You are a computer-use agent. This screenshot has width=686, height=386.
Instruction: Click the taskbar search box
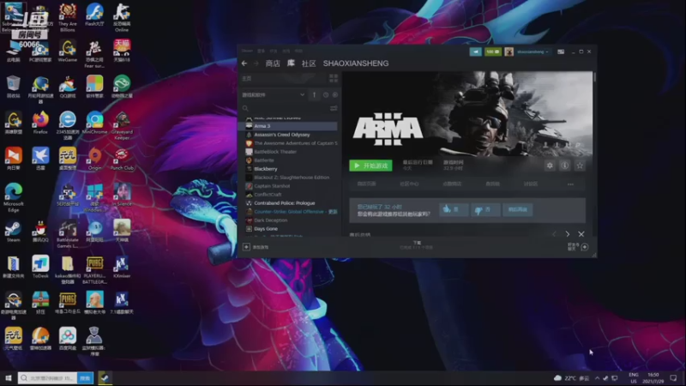pyautogui.click(x=47, y=378)
